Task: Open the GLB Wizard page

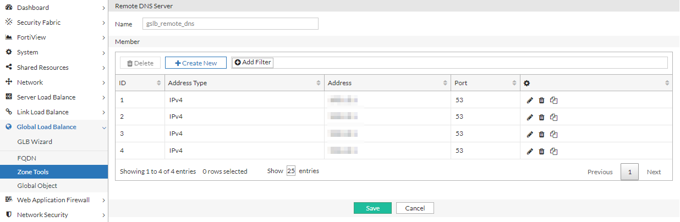Action: [35, 142]
